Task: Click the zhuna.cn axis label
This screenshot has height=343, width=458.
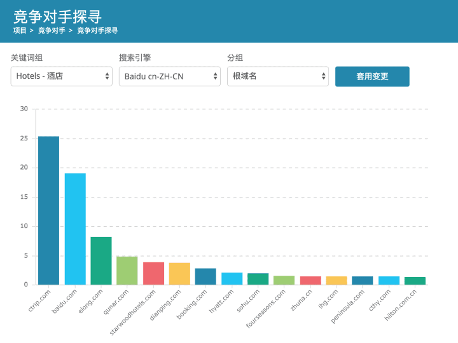Action: 301,300
